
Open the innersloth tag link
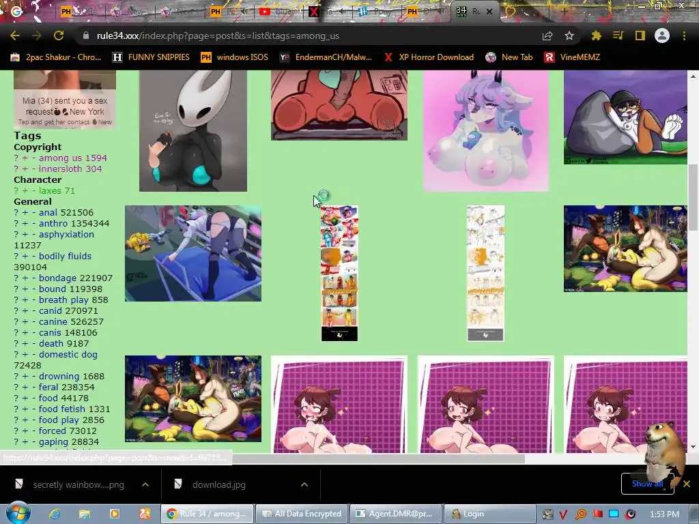click(61, 169)
